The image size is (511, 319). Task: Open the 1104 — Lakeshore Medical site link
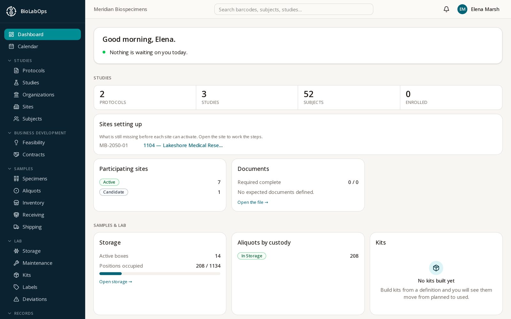point(183,145)
